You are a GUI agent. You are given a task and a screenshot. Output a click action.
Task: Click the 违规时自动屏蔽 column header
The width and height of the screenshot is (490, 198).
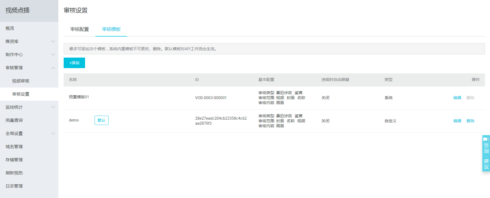point(335,79)
